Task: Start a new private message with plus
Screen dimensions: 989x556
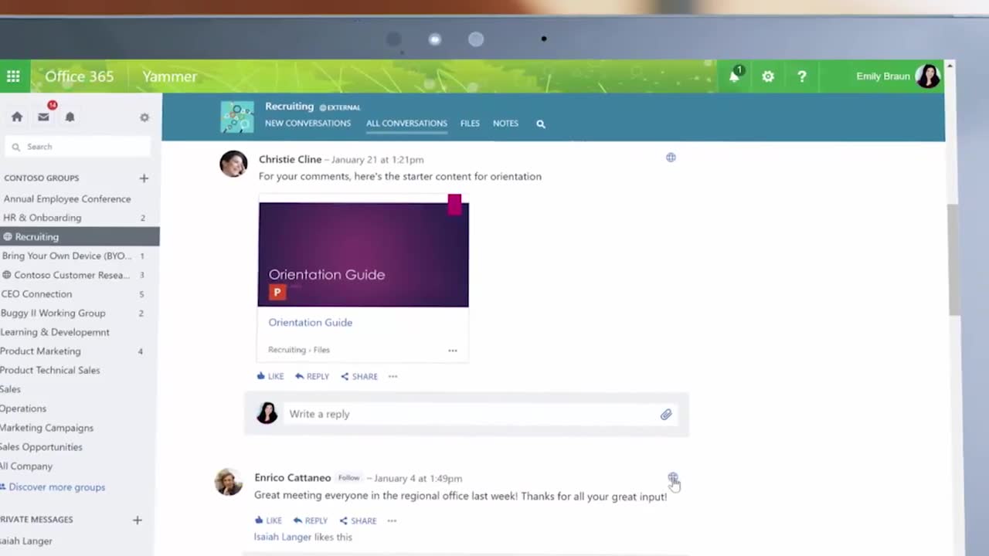Action: [137, 520]
